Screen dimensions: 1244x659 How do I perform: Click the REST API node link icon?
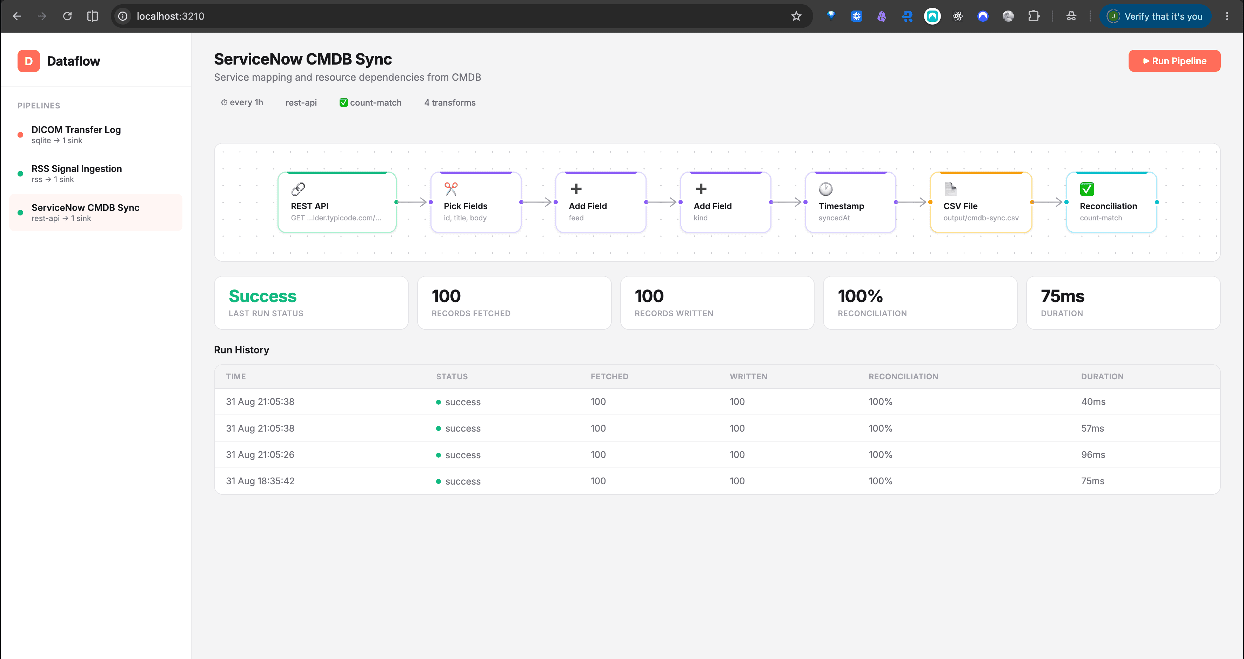click(298, 189)
